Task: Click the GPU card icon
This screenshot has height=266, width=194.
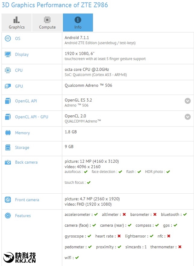Action: click(8, 86)
